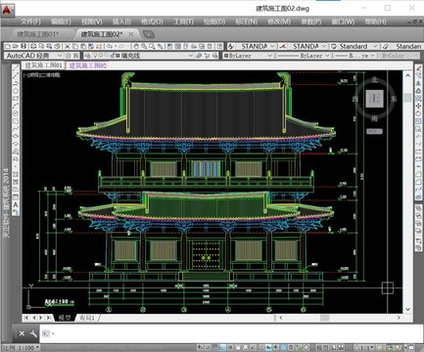Screen dimensions: 424x352
Task: Click the Plot printer icon
Action: tap(33, 46)
